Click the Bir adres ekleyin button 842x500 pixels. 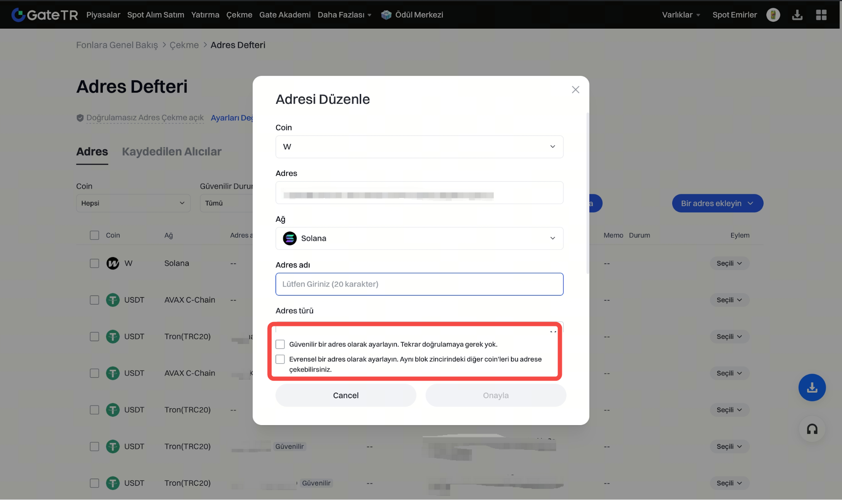coord(717,203)
